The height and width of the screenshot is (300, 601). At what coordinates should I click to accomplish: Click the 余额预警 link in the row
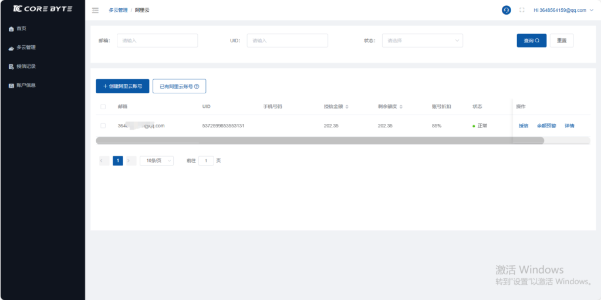546,126
